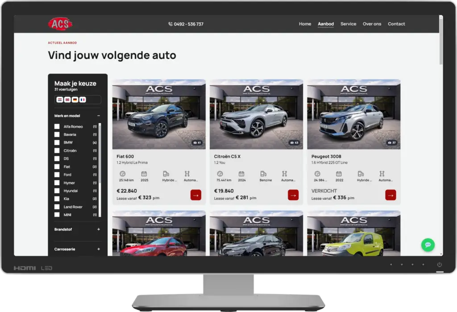
Task: Click the mileage gauge icon on Citroën C5 X card
Action: click(220, 174)
